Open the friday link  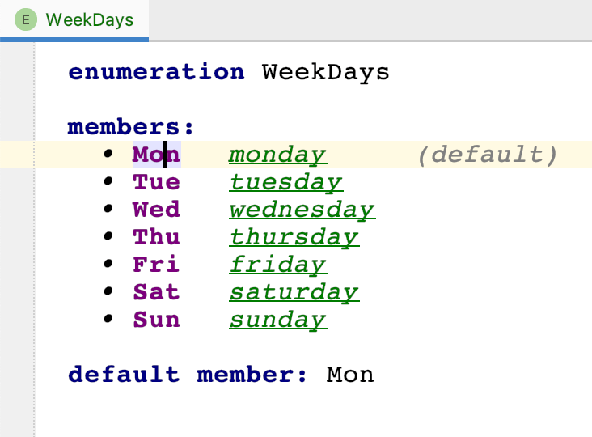click(277, 265)
